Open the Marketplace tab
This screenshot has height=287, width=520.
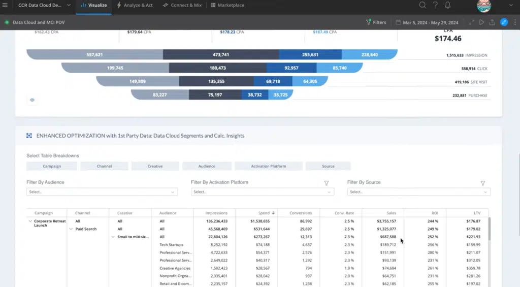tap(227, 5)
